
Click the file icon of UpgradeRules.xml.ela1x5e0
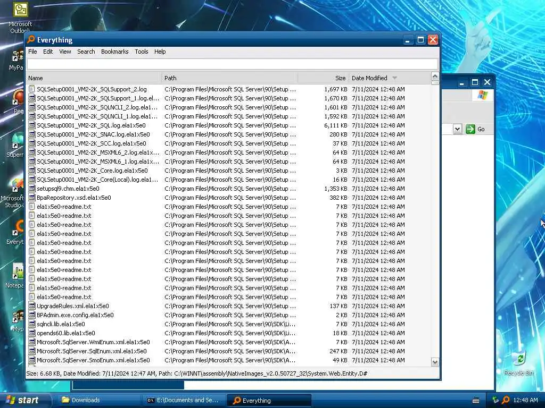point(32,306)
